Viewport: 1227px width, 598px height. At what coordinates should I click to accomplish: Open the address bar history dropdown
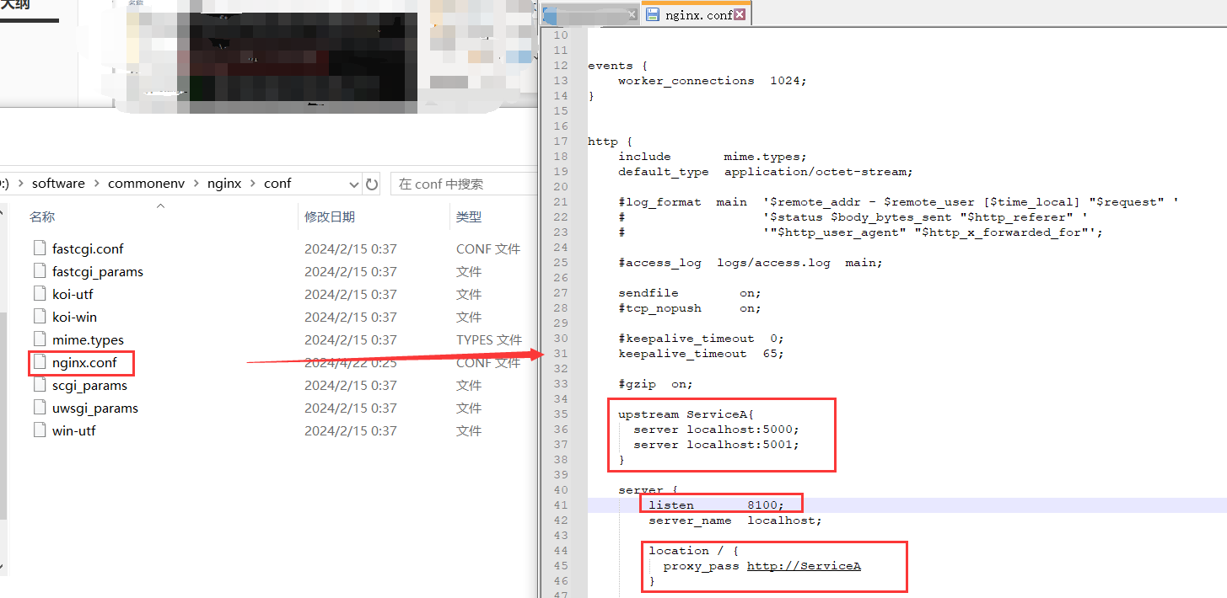(x=354, y=184)
